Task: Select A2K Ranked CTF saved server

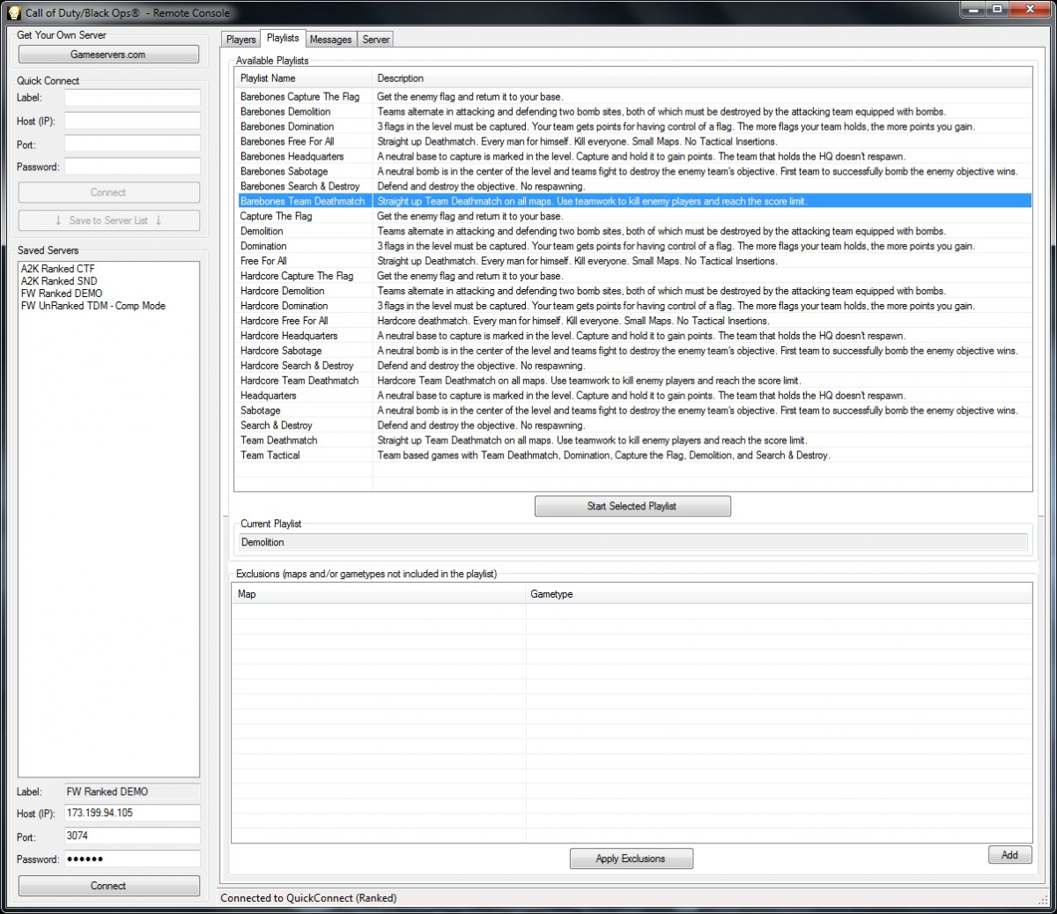Action: pos(58,269)
